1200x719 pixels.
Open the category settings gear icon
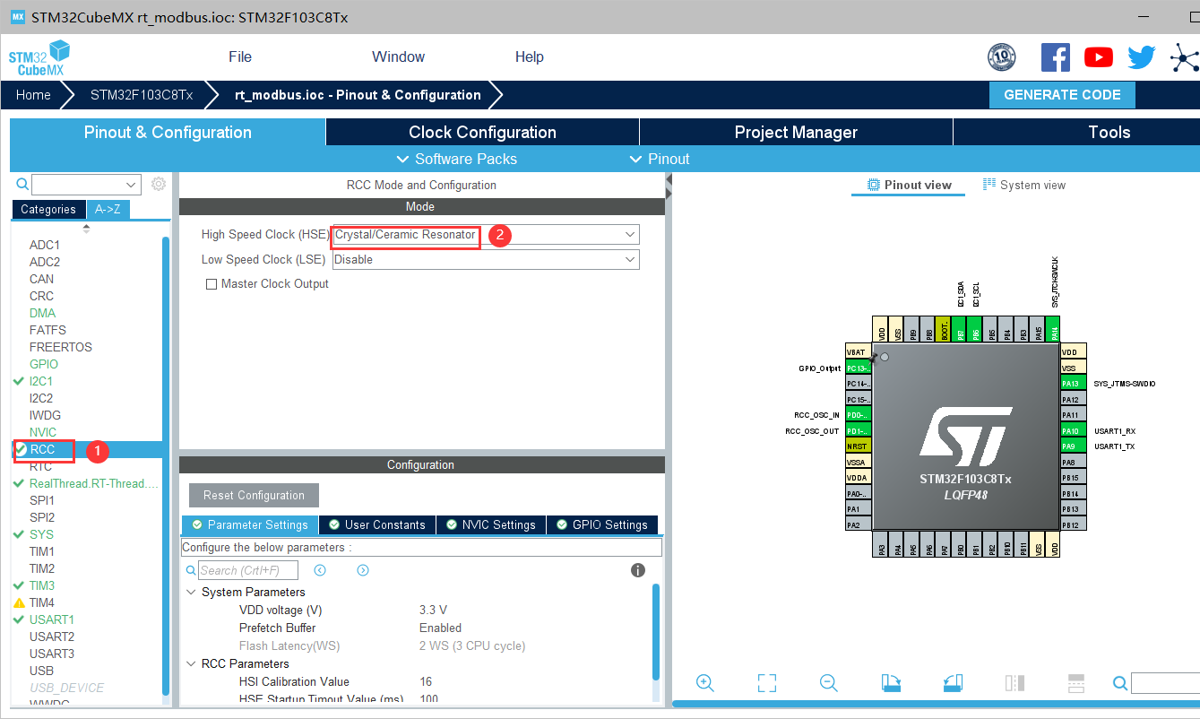tap(159, 184)
